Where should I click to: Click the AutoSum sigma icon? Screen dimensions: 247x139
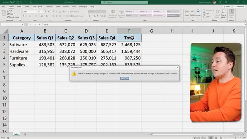204,10
